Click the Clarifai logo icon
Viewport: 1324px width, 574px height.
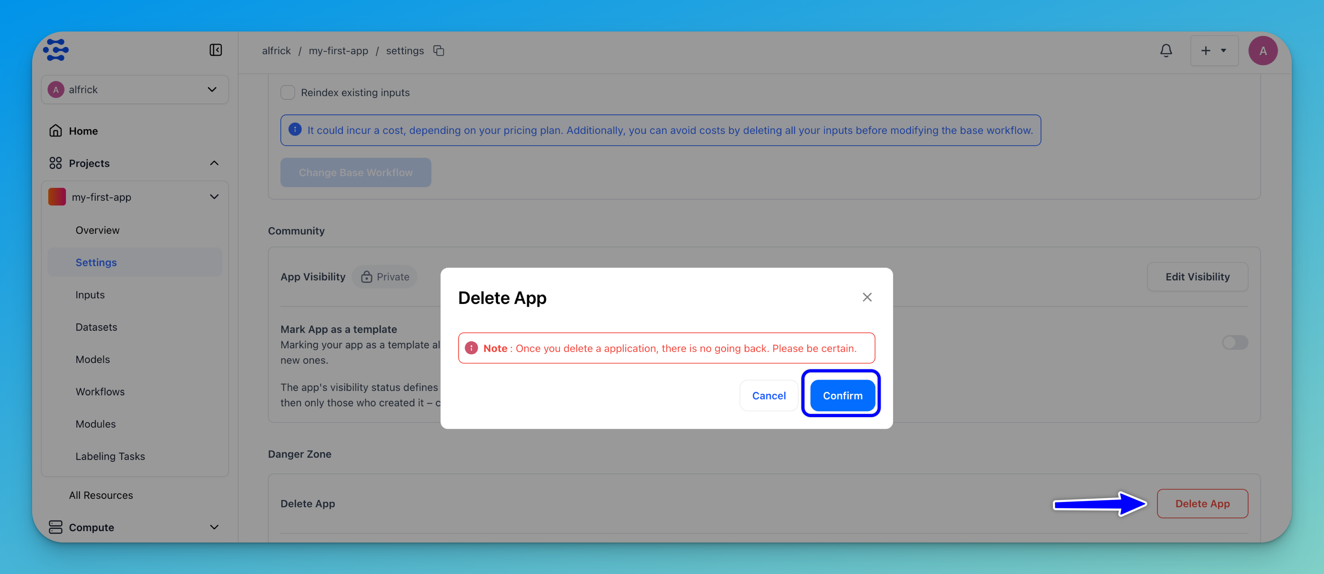click(x=55, y=50)
